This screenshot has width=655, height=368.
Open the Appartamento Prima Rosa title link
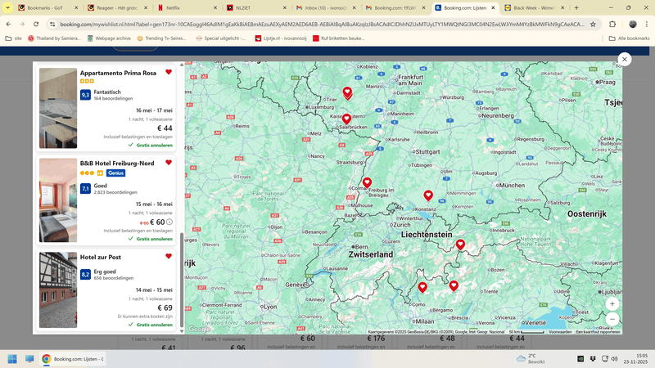(x=118, y=73)
